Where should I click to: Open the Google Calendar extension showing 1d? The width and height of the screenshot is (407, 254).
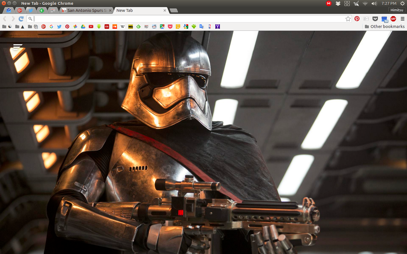click(384, 19)
